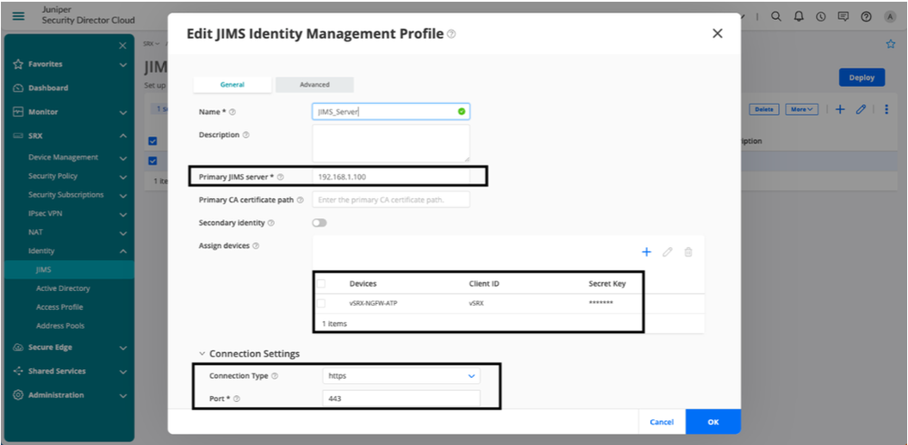Open the notifications bell icon
908x445 pixels.
(x=799, y=16)
